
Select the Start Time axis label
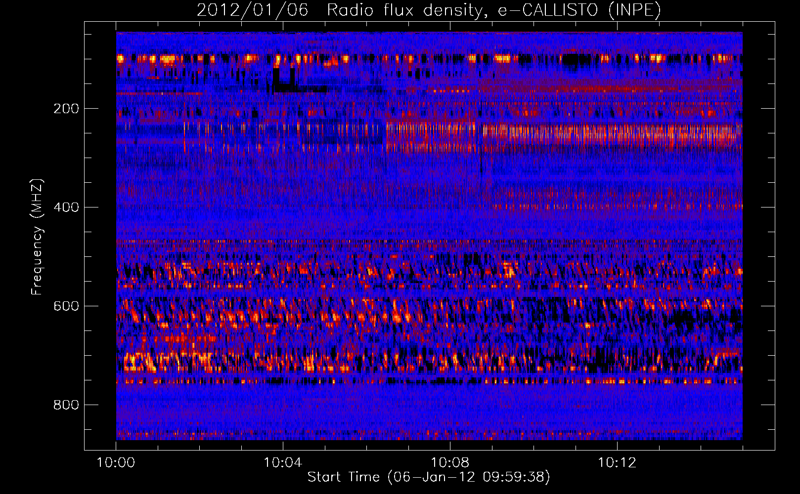pyautogui.click(x=429, y=477)
